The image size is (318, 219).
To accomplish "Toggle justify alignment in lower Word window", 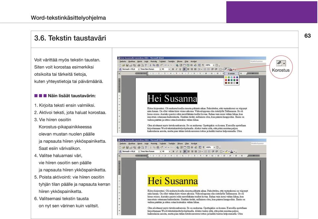I will [x=196, y=151].
